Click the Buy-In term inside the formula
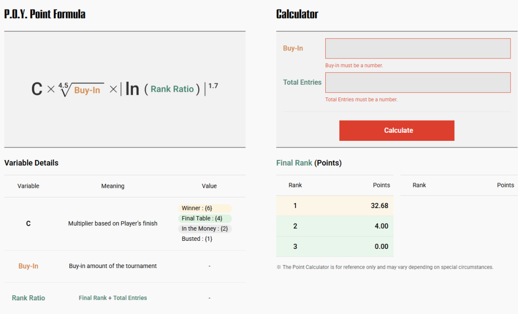This screenshot has height=314, width=518. (87, 90)
